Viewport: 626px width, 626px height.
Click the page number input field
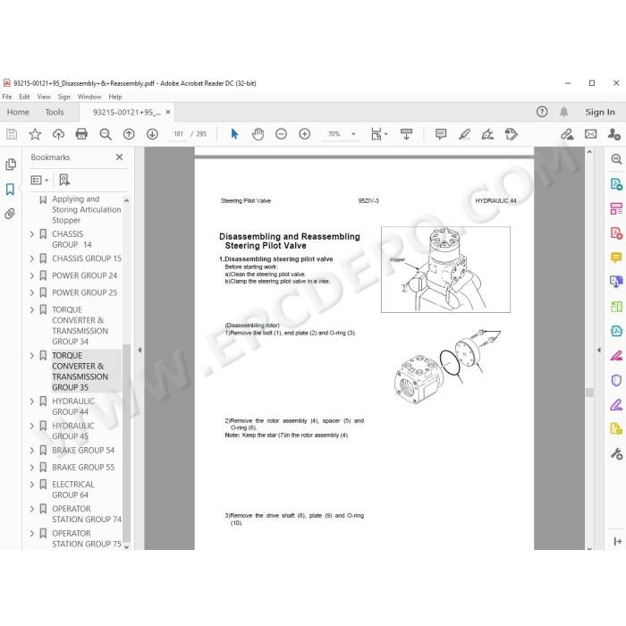coord(178,134)
